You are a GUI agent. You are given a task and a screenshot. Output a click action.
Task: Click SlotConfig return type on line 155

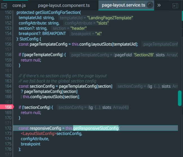click(29, 39)
